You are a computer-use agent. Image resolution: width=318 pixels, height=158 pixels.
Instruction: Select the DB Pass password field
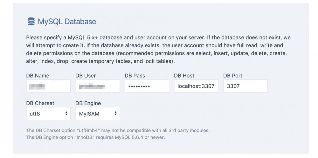coord(147,86)
